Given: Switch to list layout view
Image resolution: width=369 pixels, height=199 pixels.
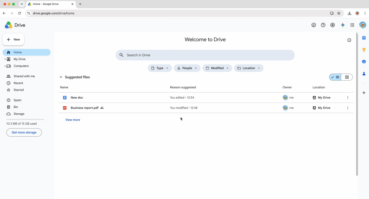Looking at the screenshot, I should (x=335, y=77).
